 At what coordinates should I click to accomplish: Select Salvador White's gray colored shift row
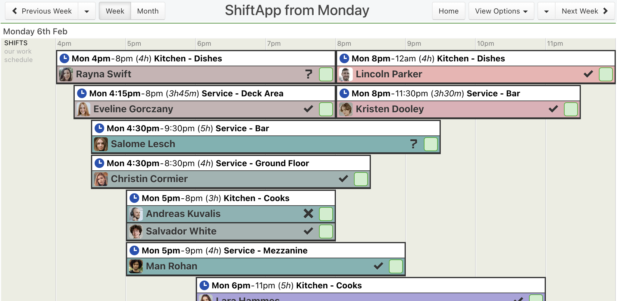coord(231,231)
